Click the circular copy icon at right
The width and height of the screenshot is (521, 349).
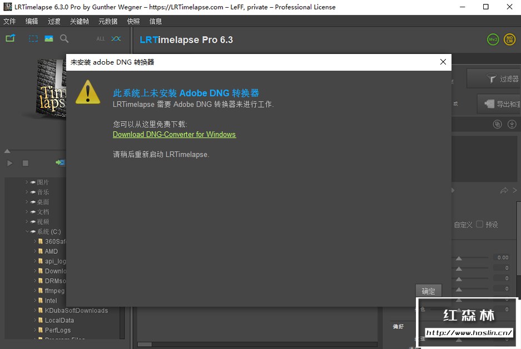(x=497, y=125)
